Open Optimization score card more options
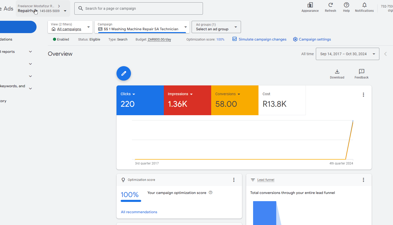 [234, 180]
